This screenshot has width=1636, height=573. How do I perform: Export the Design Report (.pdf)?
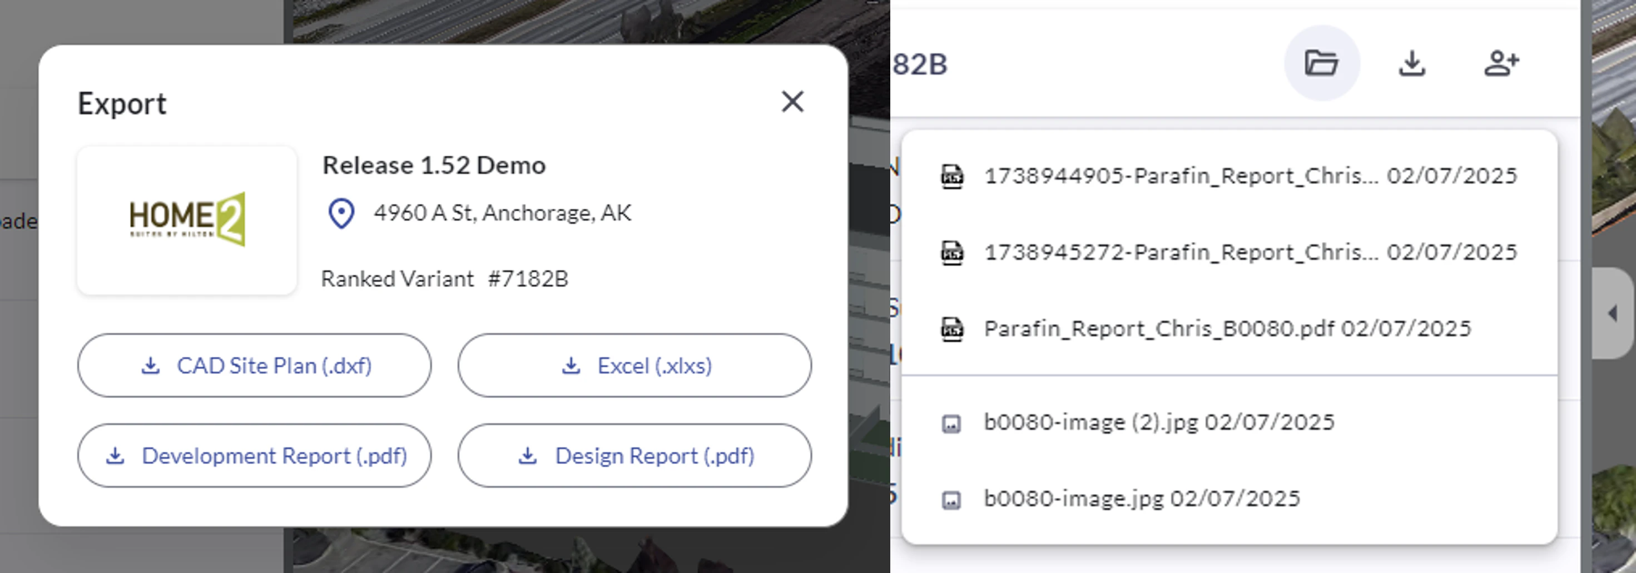click(x=634, y=456)
